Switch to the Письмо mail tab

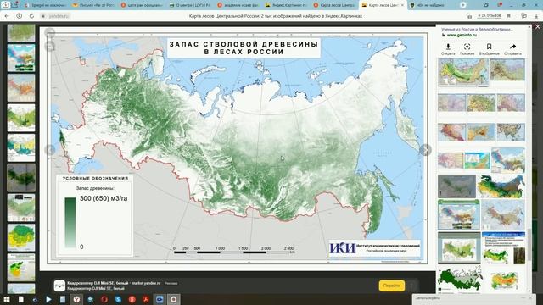click(x=94, y=5)
